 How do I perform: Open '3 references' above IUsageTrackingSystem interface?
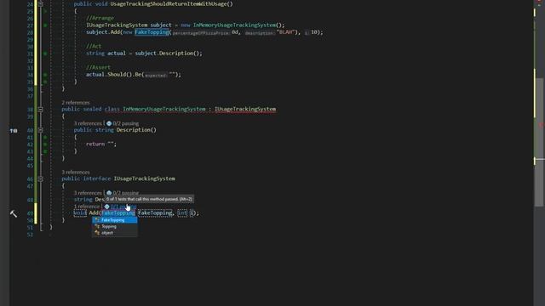pyautogui.click(x=76, y=173)
